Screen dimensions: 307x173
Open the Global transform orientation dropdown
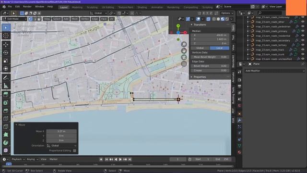point(98,13)
